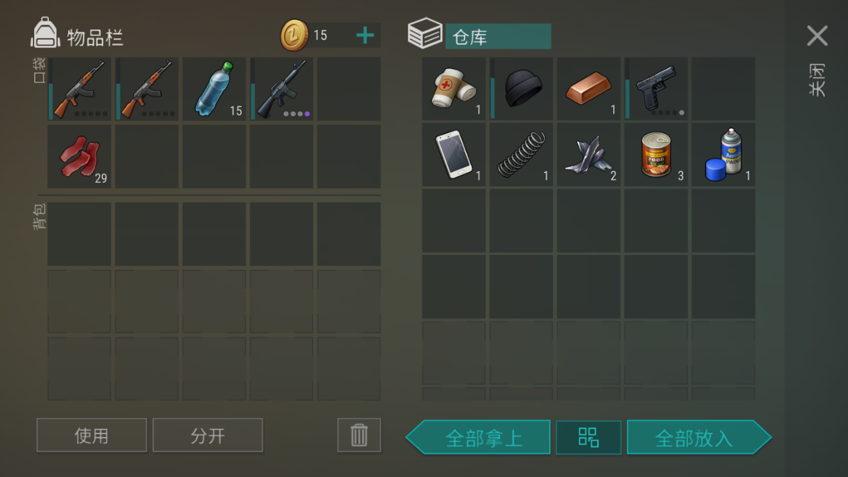
Task: Select the scrap metal pieces
Action: coord(589,155)
